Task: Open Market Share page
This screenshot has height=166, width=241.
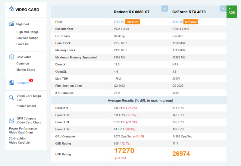Action: point(26,70)
